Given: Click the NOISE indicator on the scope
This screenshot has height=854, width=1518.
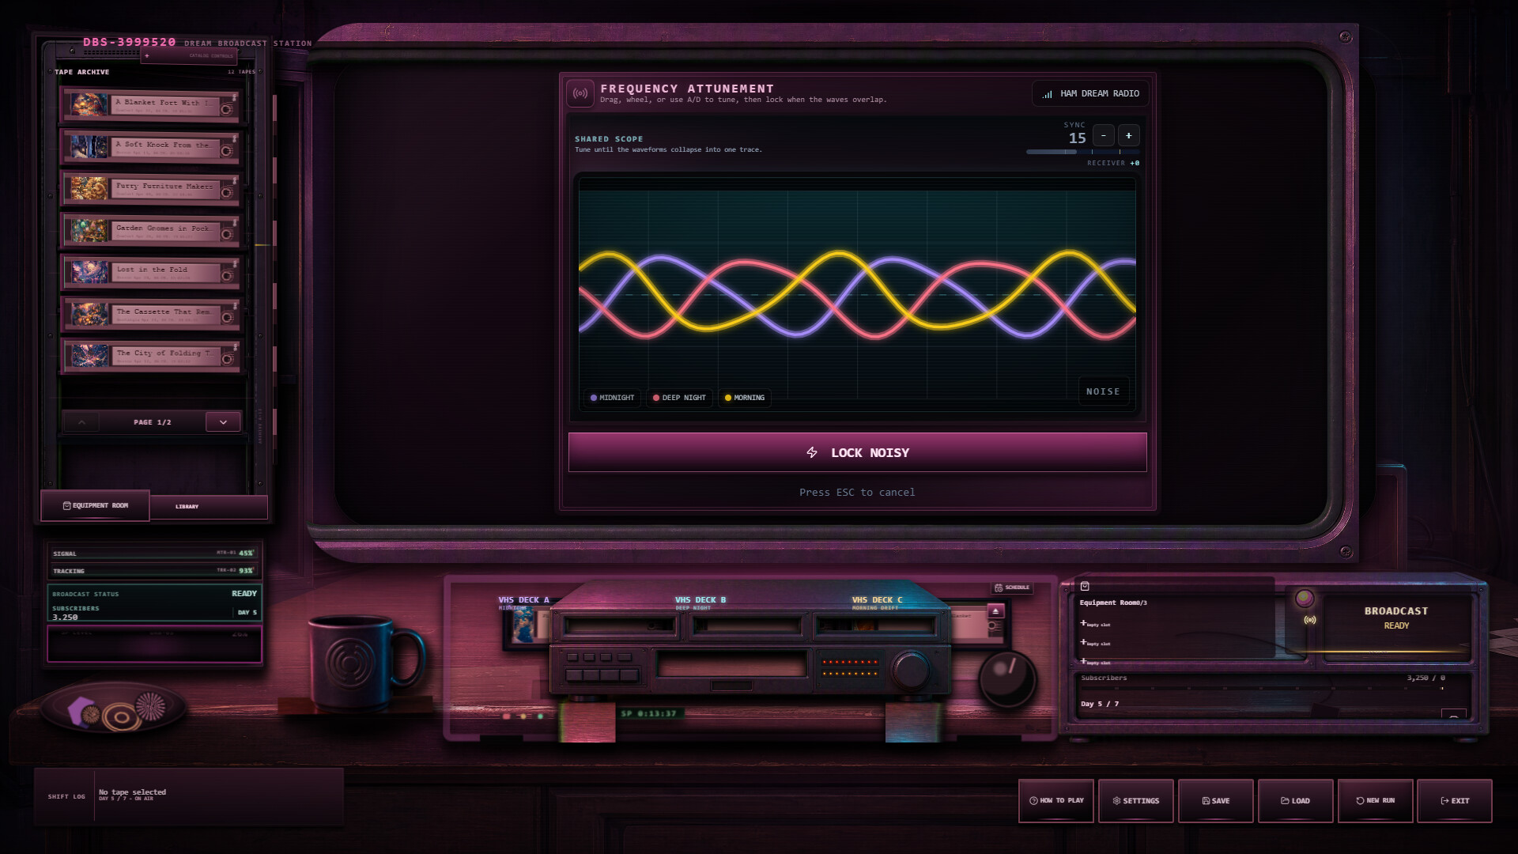Looking at the screenshot, I should [1103, 391].
